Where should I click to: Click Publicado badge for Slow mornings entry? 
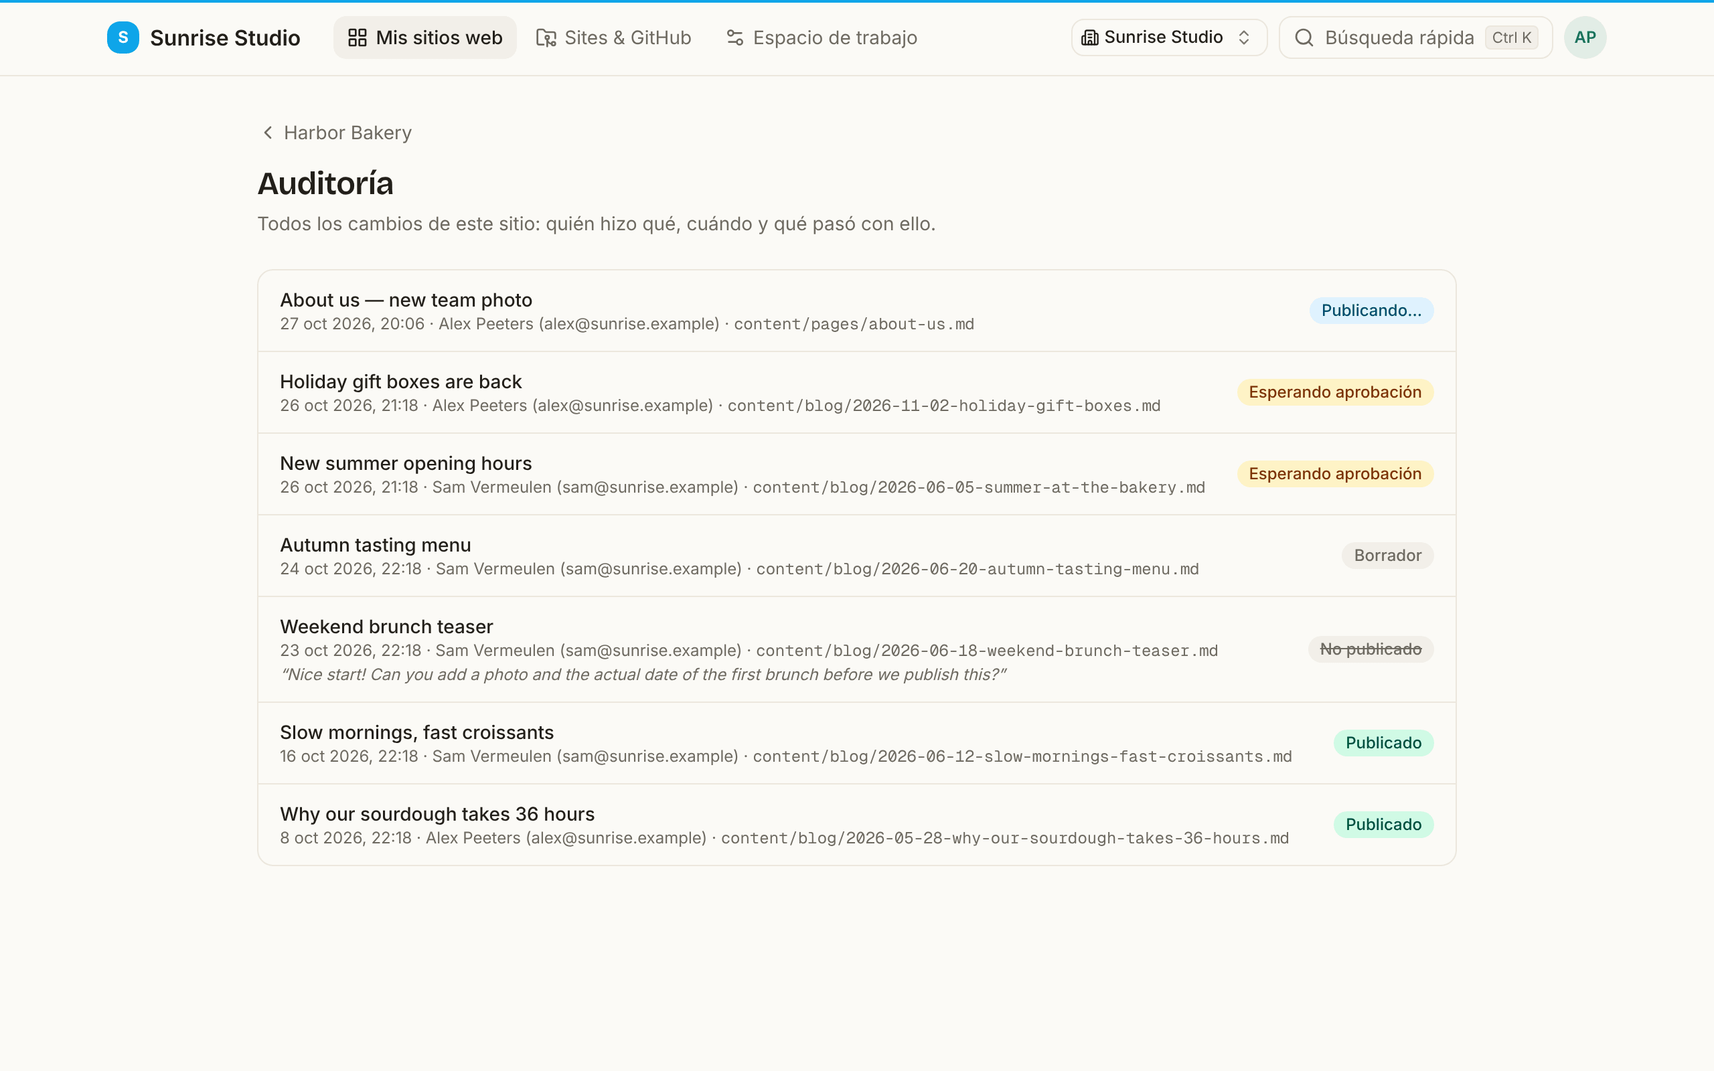[x=1383, y=743]
